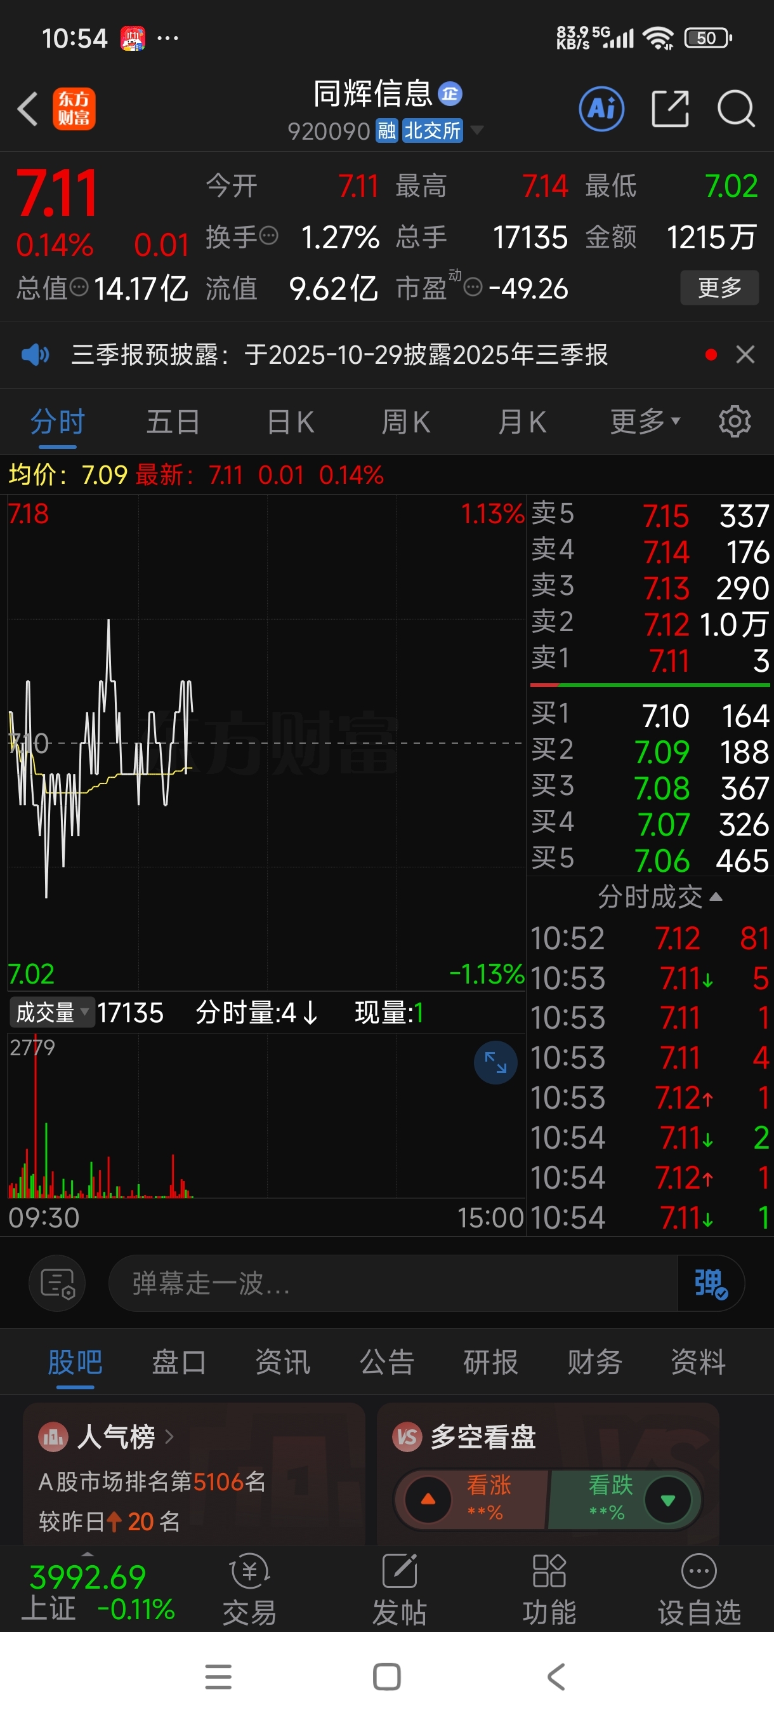774x1722 pixels.
Task: Tap the 市盈 info icon
Action: tap(472, 288)
